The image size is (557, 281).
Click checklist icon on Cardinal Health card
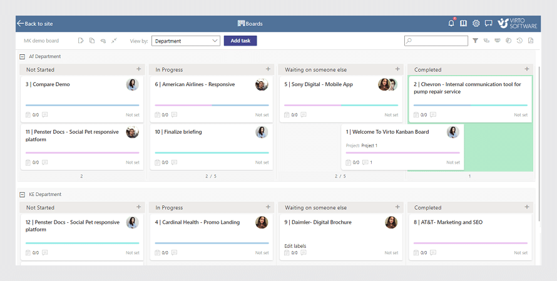(x=157, y=253)
